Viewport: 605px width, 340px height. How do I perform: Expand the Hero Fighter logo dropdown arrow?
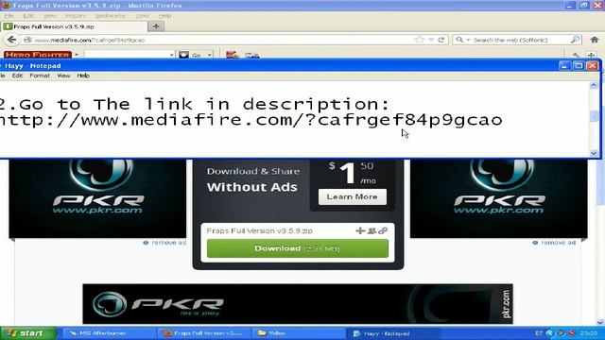pyautogui.click(x=77, y=55)
